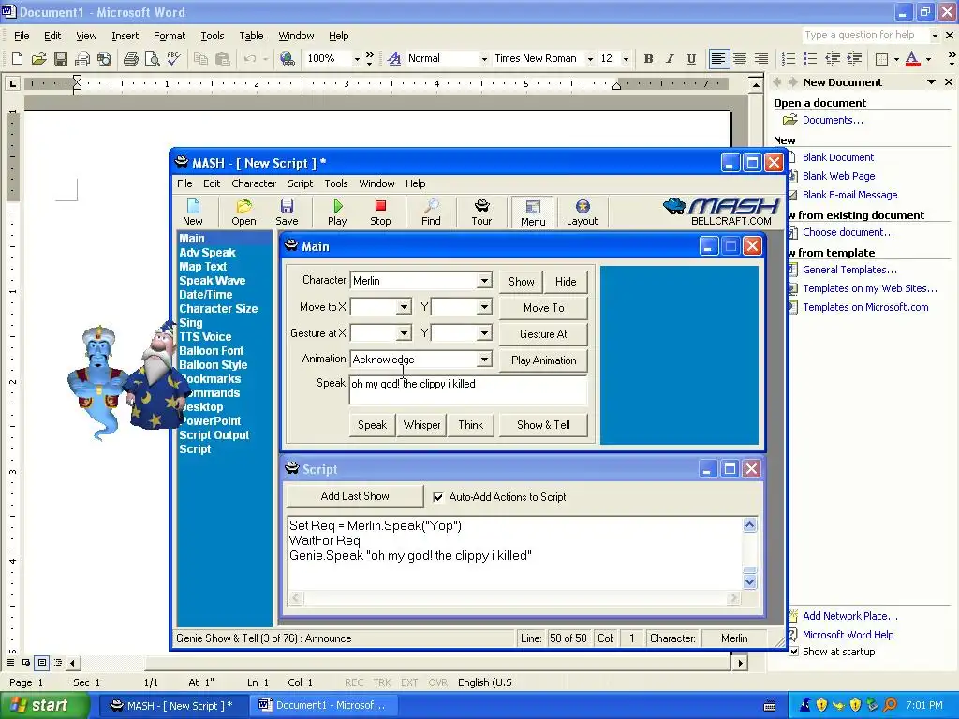This screenshot has height=719, width=959.
Task: Open the font size 12 dropdown
Action: coord(625,59)
